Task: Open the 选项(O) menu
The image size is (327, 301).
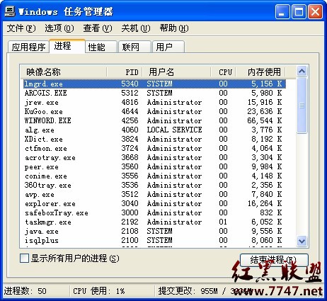Action: 59,28
